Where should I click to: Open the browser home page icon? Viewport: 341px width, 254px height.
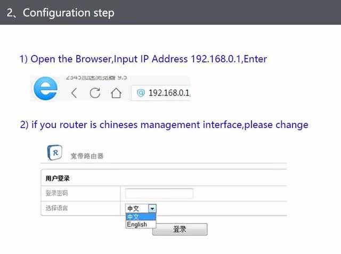click(x=116, y=93)
